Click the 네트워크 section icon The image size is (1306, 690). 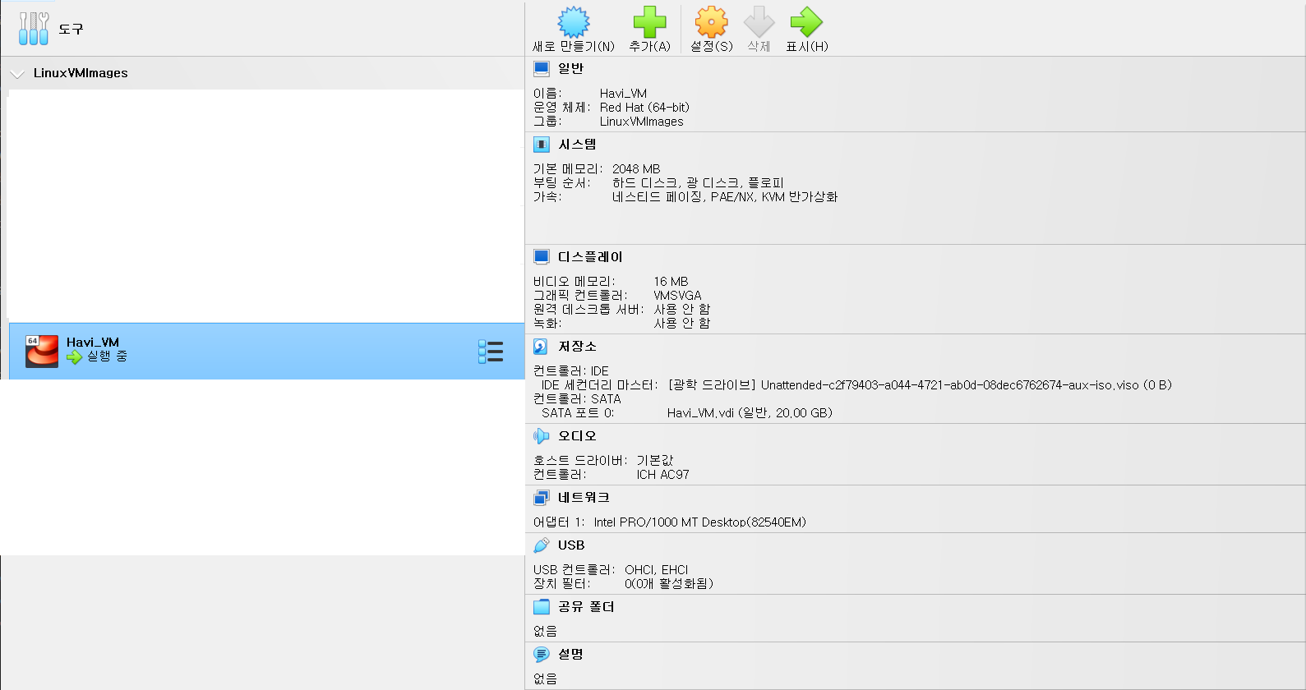click(x=541, y=498)
